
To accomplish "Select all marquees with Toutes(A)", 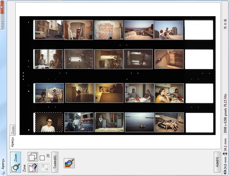I will click(55, 162).
